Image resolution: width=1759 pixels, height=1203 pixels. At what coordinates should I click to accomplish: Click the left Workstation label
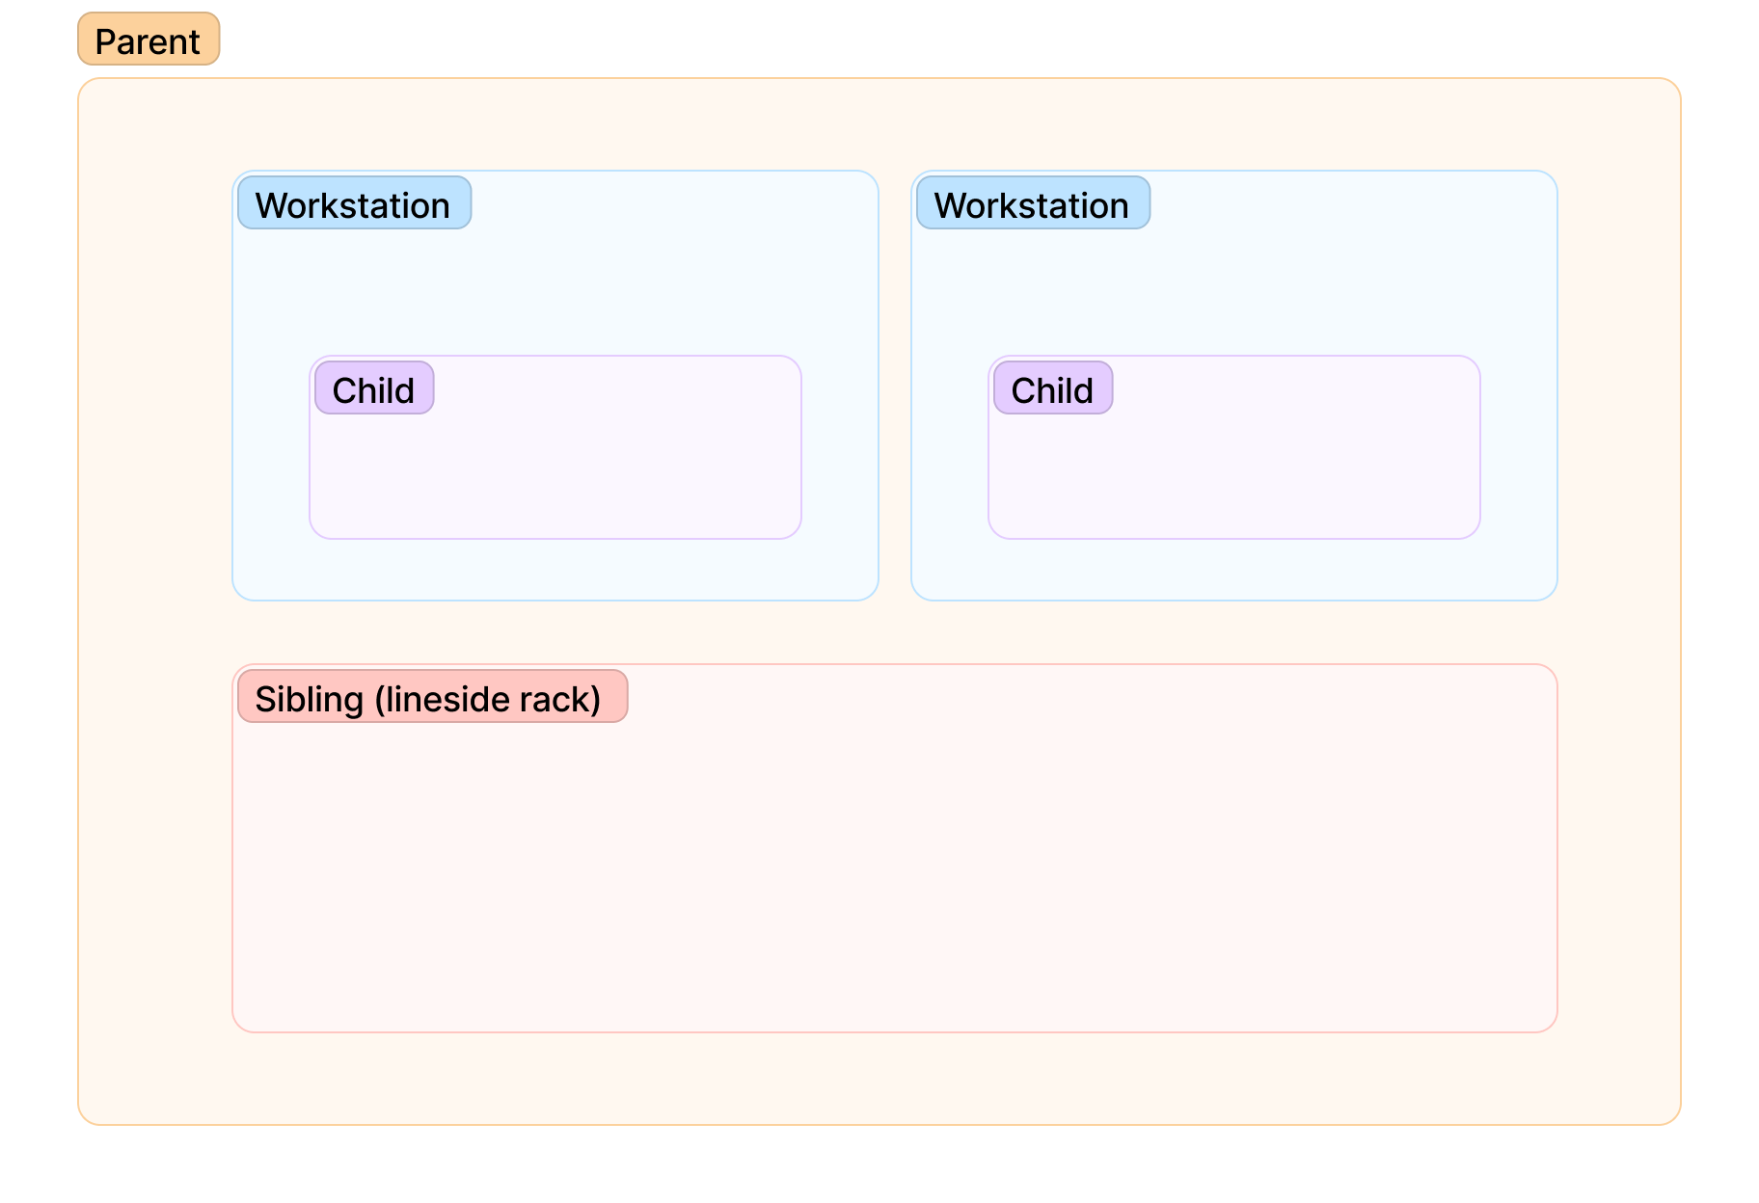click(354, 202)
